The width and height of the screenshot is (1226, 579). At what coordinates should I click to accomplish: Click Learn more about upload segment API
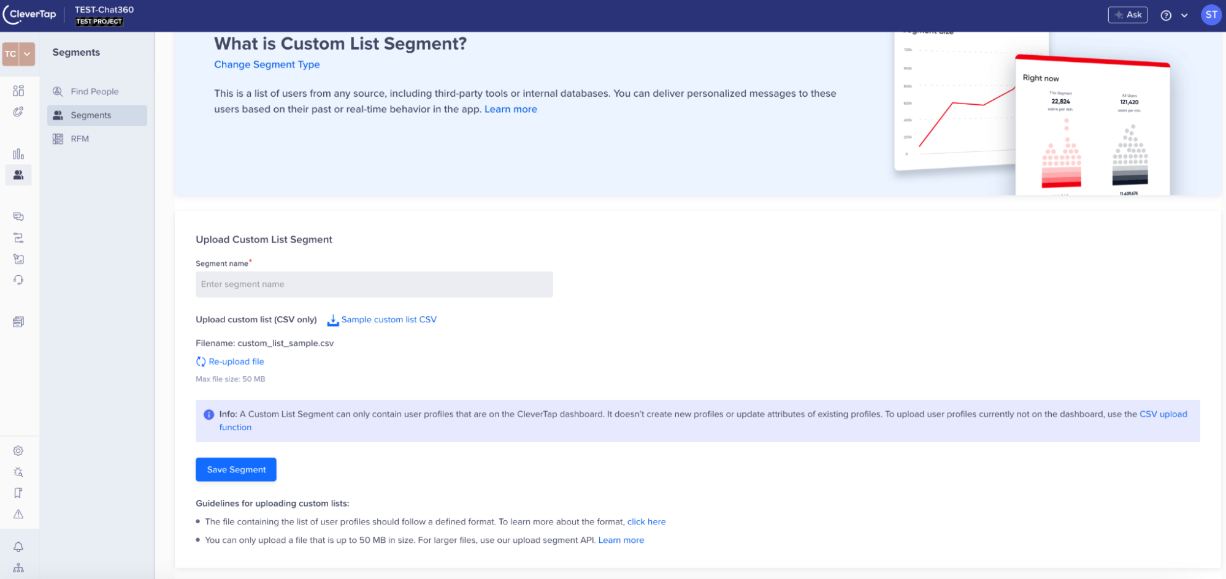[621, 540]
